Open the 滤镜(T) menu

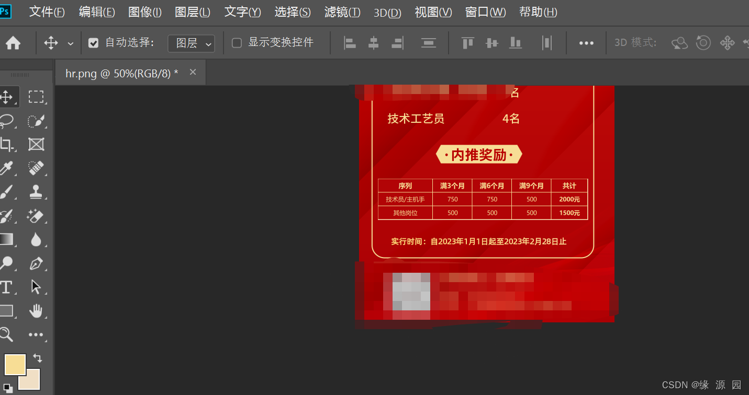(x=342, y=12)
